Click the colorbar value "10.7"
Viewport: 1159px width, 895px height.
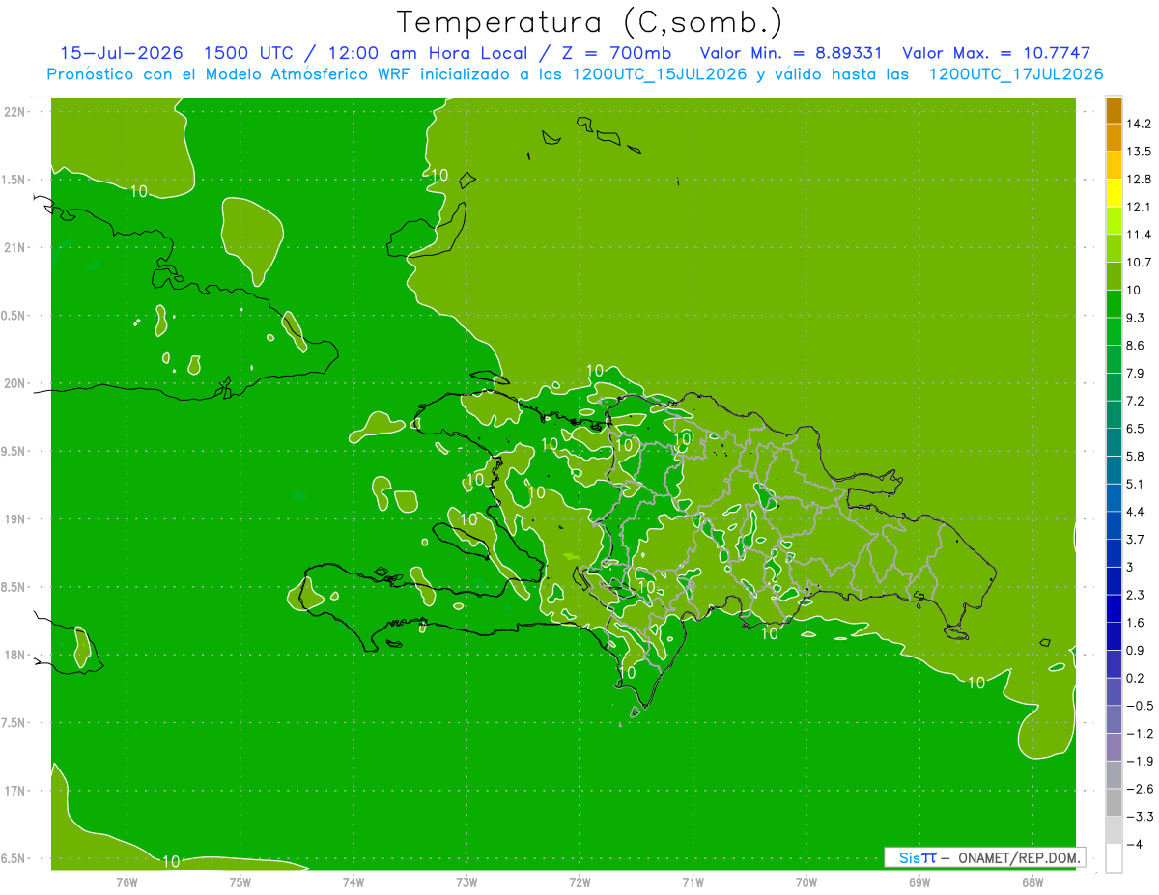1140,263
